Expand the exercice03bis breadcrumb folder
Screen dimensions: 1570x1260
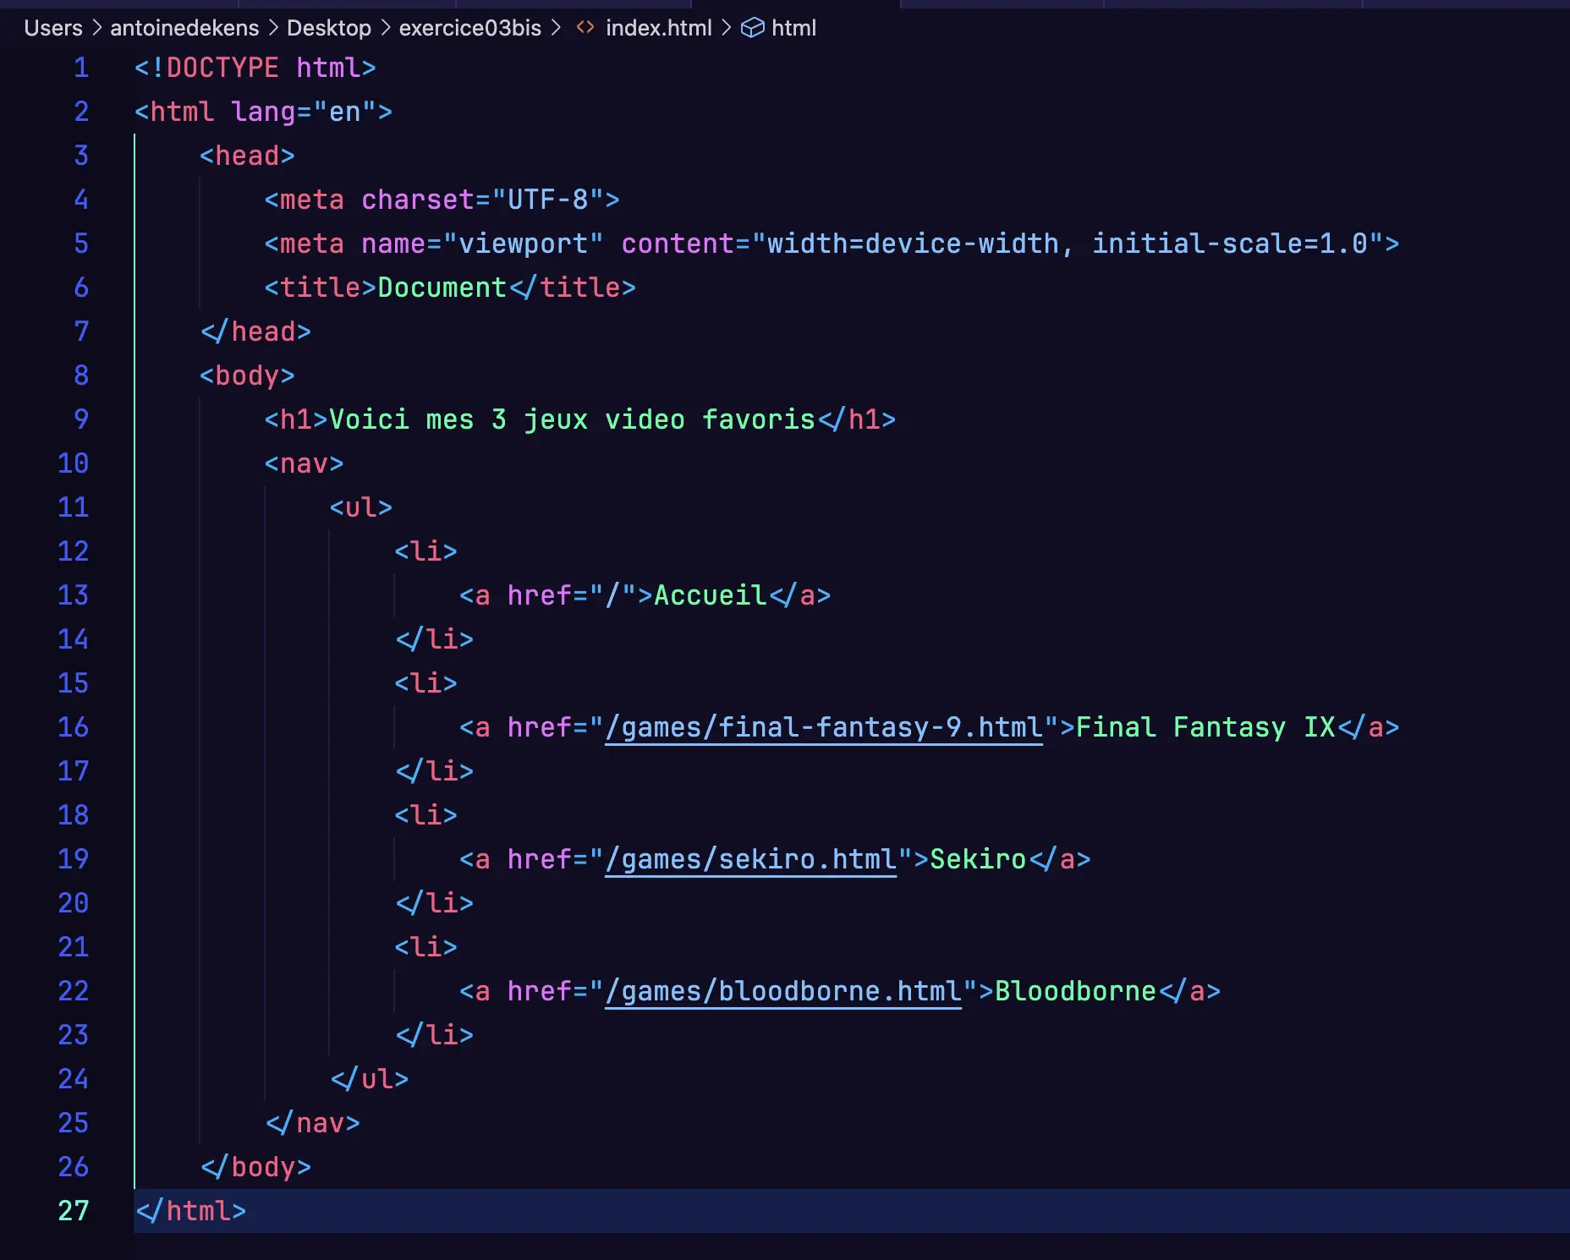469,28
